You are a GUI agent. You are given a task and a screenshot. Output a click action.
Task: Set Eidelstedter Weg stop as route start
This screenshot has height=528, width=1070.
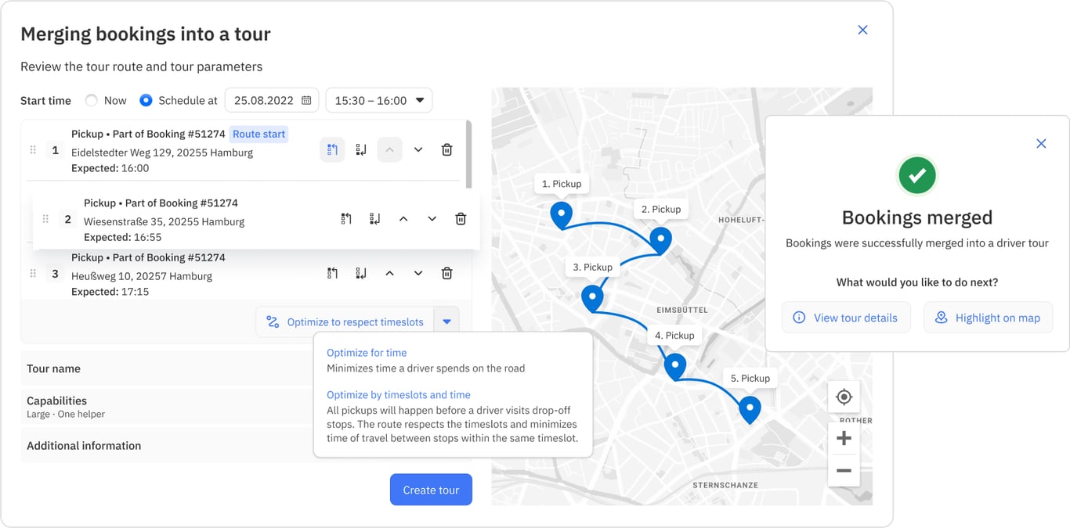click(332, 149)
